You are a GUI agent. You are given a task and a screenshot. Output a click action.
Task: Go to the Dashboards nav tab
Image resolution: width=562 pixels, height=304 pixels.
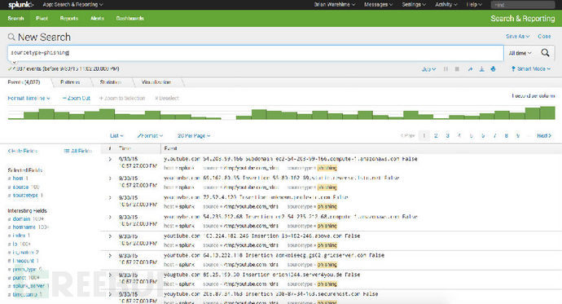click(x=130, y=18)
